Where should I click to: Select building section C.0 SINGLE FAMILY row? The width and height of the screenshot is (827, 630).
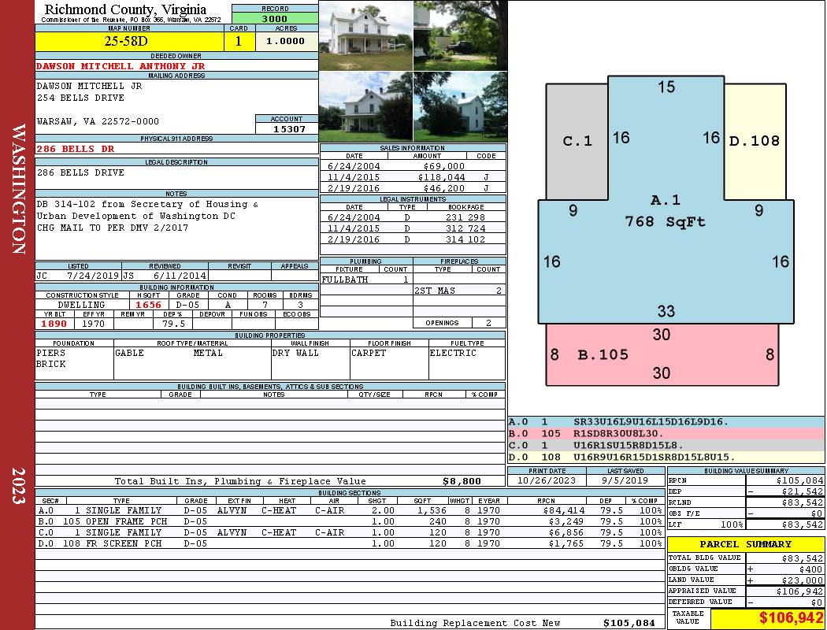[x=349, y=532]
